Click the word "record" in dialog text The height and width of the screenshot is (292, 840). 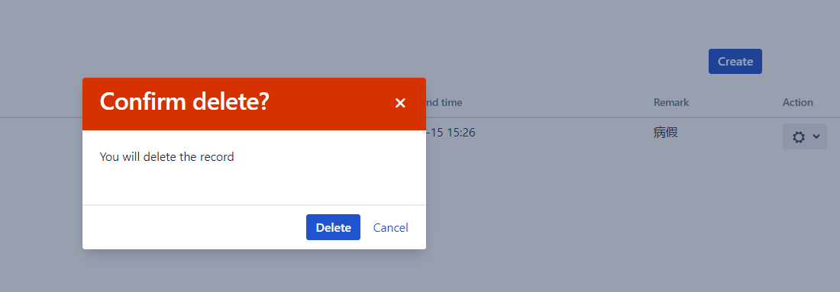coord(216,157)
